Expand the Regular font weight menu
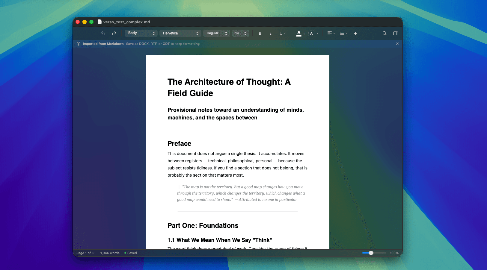This screenshot has height=270, width=487. [x=216, y=33]
